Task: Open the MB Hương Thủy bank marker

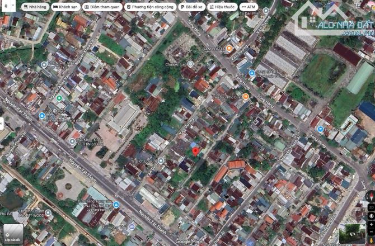Action: 132,227
